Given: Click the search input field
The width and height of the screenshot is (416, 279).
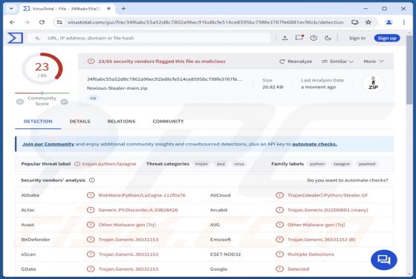Looking at the screenshot, I should [x=149, y=38].
